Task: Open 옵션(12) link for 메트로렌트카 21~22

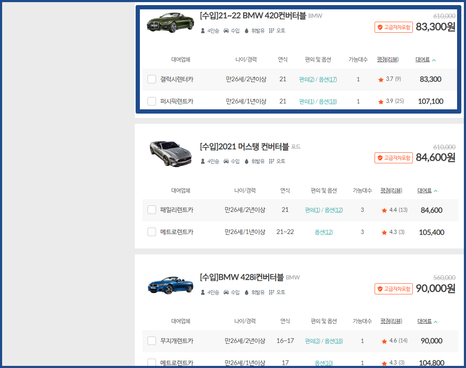Action: coord(324,232)
